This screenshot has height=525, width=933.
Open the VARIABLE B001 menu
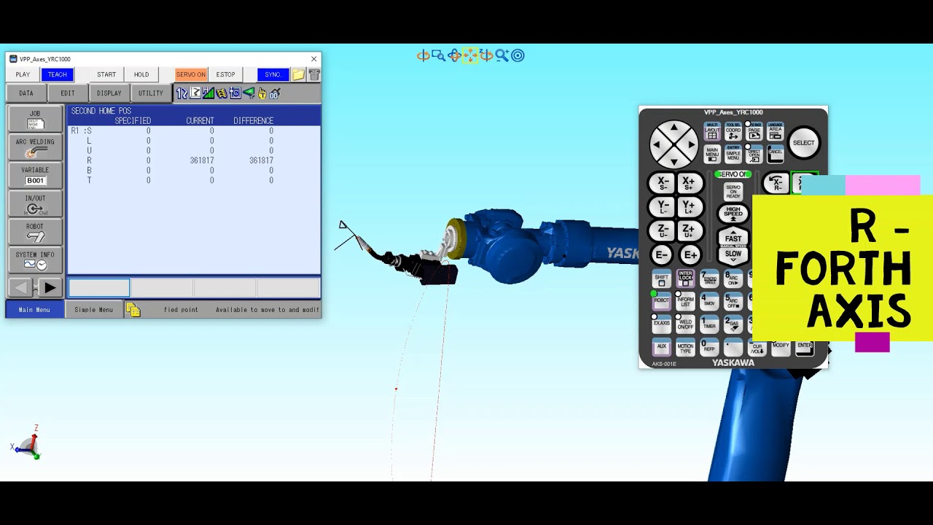(x=35, y=176)
